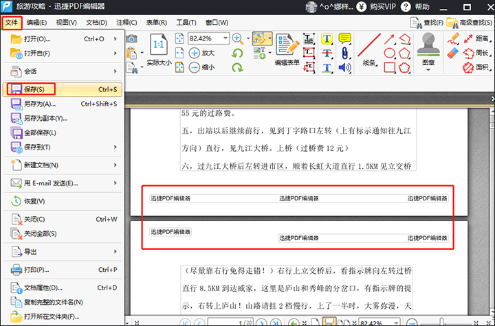This screenshot has height=326, width=495.
Task: Expand the 会话 sessions submenu
Action: pos(115,71)
